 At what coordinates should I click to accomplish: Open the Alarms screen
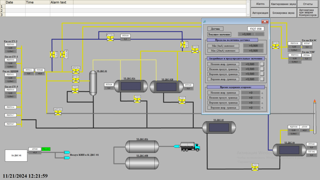[260, 4]
